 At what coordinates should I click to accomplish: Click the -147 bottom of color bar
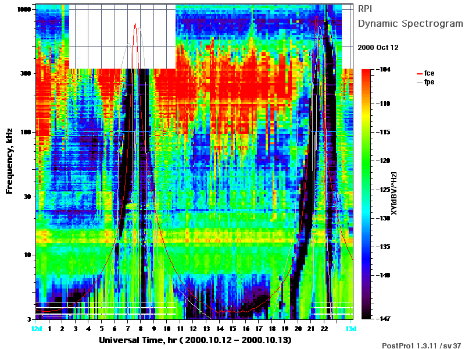pyautogui.click(x=384, y=319)
